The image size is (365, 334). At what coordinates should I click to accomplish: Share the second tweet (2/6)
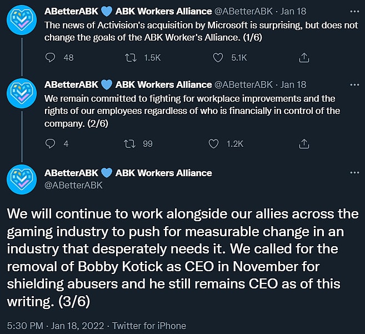click(304, 143)
